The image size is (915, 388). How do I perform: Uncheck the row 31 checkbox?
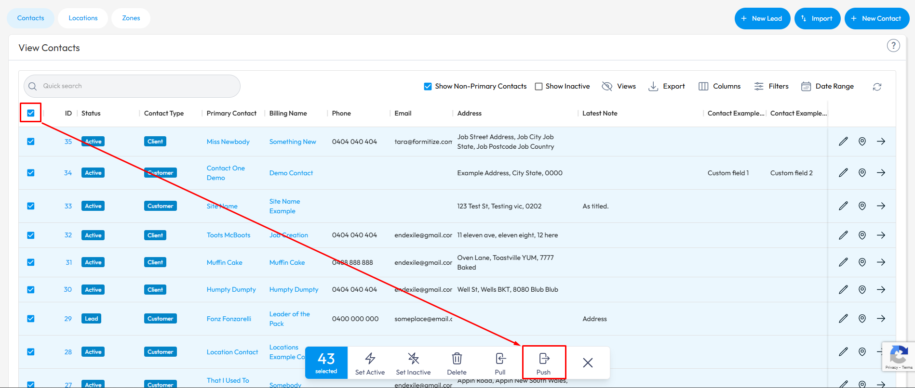click(x=31, y=262)
